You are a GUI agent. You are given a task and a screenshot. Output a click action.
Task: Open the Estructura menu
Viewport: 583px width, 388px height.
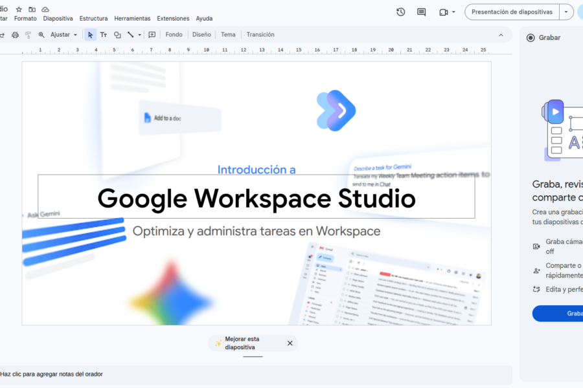[93, 19]
